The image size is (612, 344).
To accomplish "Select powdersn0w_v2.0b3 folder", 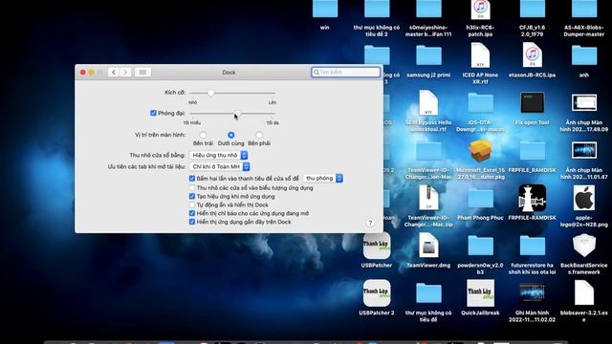I will pyautogui.click(x=480, y=246).
